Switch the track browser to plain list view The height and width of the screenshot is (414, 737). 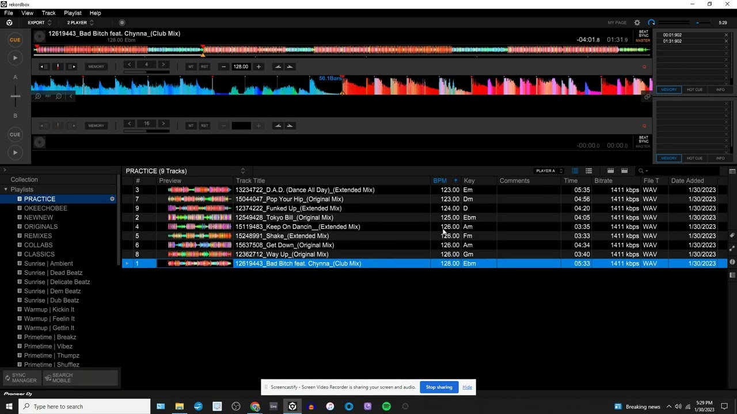588,171
